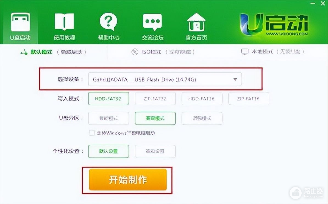This screenshot has height=204, width=328.
Task: Enable 支持Windows平板电脑启动 checkbox
Action: tap(92, 133)
